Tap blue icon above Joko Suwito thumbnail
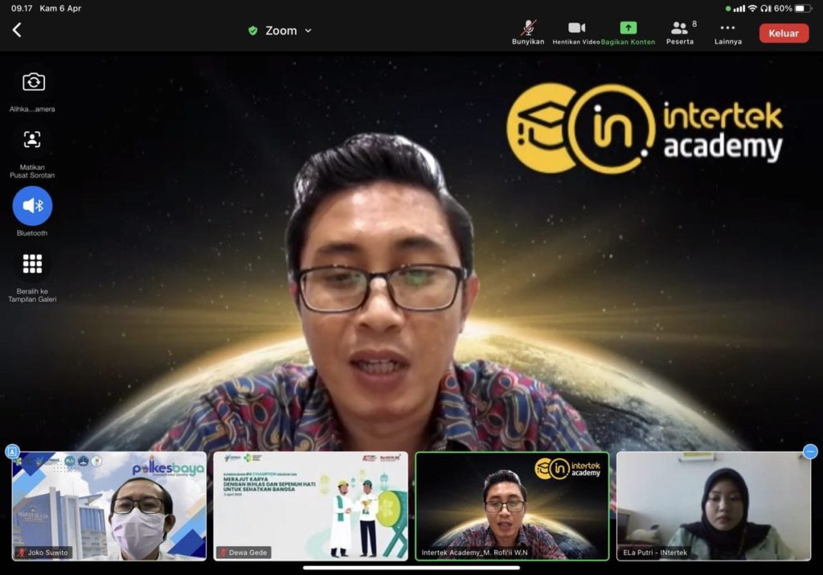Viewport: 823px width, 575px height. pos(12,451)
